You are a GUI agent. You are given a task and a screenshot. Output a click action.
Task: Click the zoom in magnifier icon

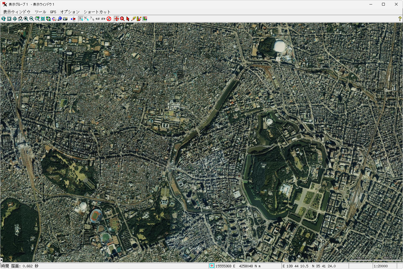coord(26,19)
